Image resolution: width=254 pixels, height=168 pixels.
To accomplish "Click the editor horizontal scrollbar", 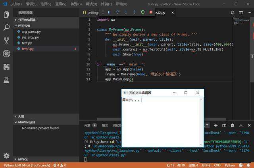I will pos(162,119).
